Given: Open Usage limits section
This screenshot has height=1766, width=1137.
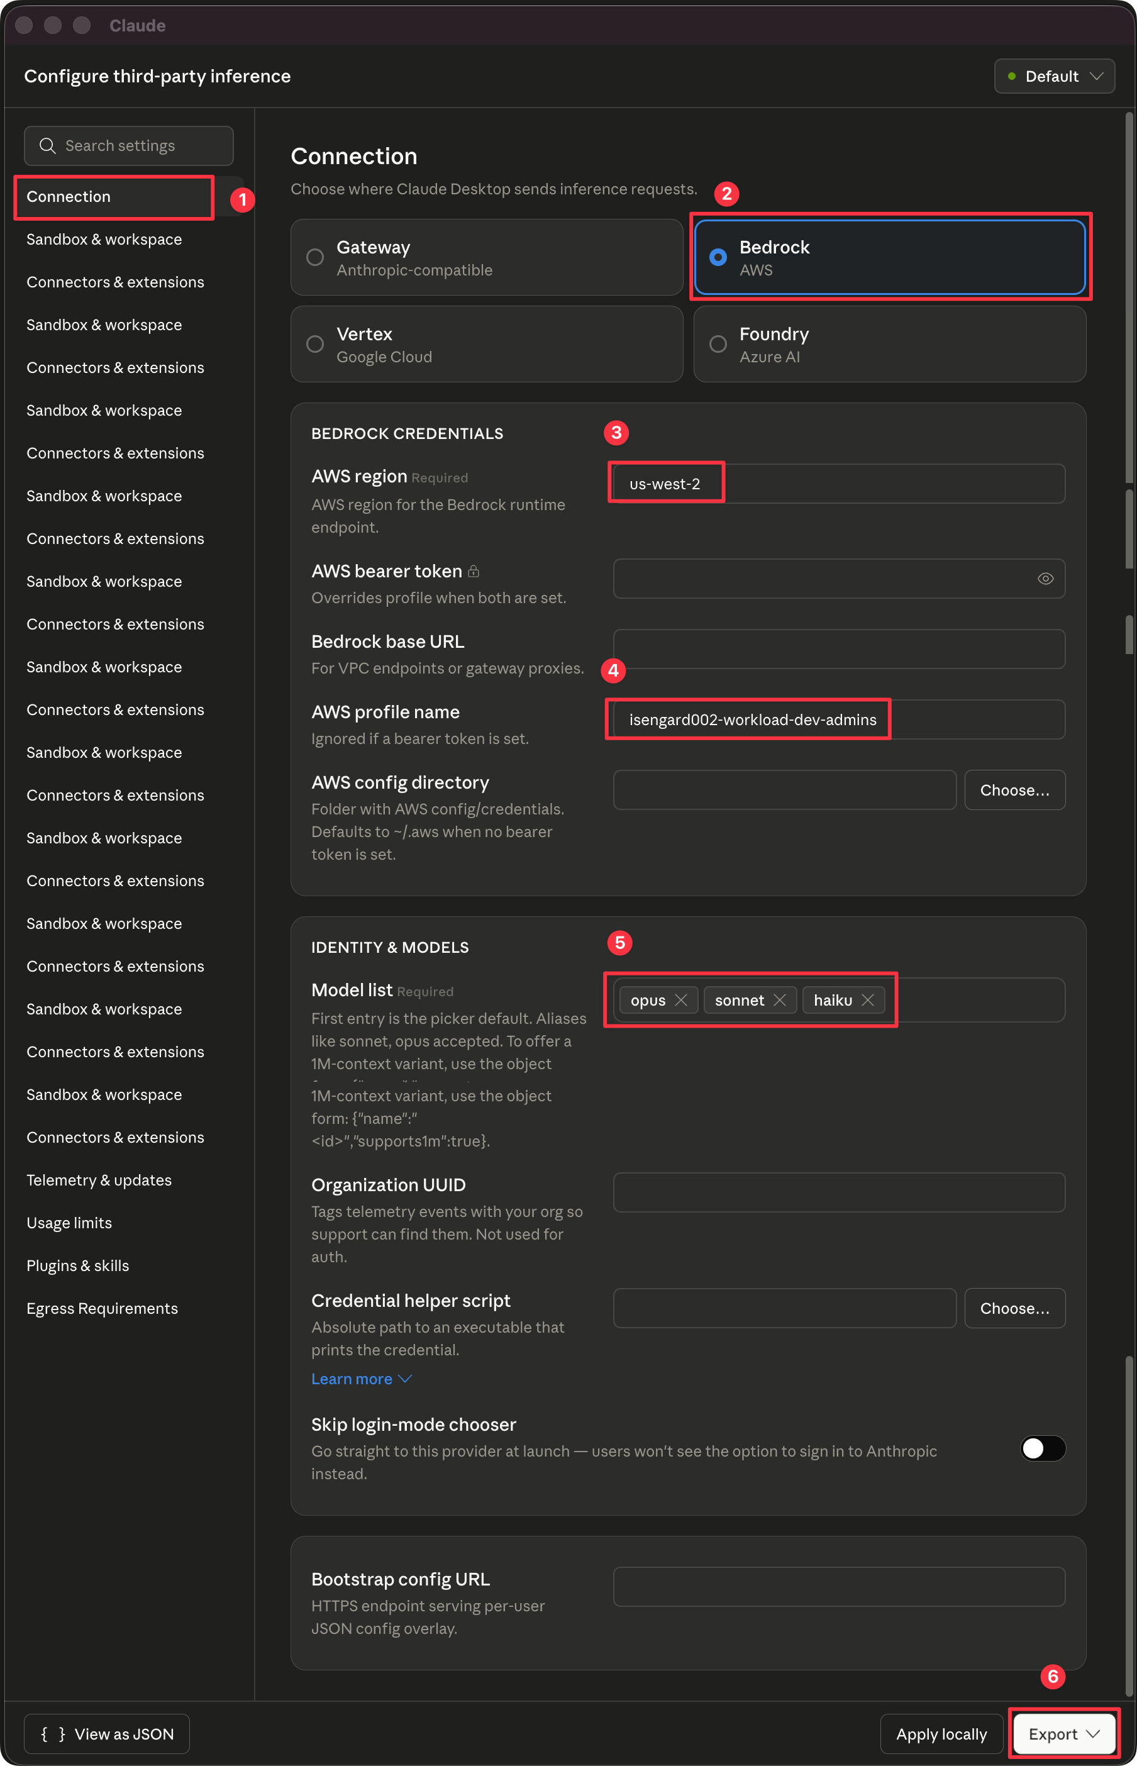Looking at the screenshot, I should point(69,1223).
